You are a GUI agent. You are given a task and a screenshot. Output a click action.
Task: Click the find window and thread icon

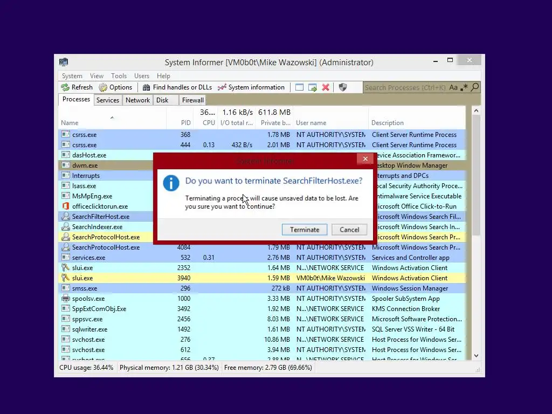point(312,87)
